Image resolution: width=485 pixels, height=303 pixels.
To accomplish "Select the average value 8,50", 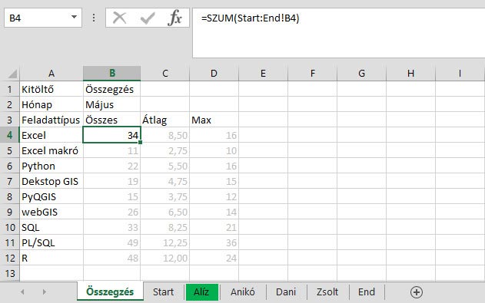I will pyautogui.click(x=165, y=135).
